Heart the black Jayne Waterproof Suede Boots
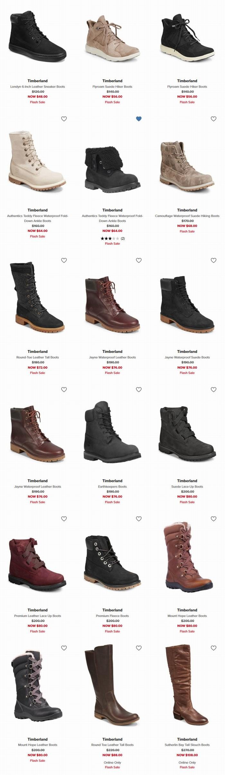Viewport: 225px width, 775px height. (213, 260)
